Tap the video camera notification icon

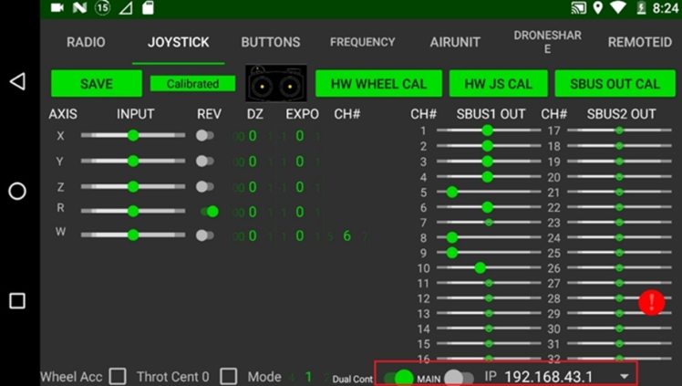coord(57,8)
